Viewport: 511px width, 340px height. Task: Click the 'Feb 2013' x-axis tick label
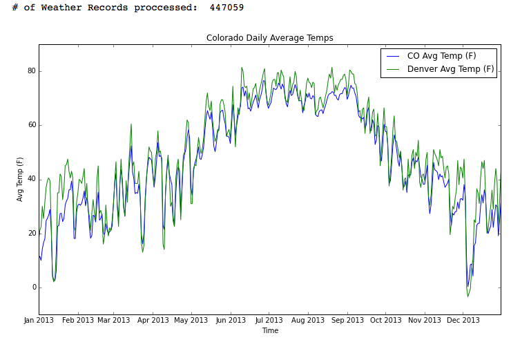click(x=78, y=320)
